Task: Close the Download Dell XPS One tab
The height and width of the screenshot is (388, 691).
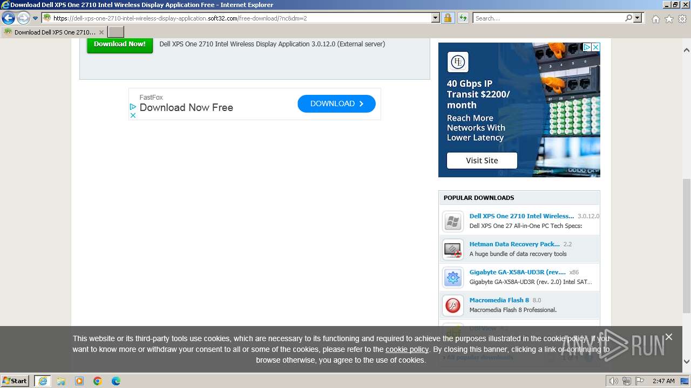Action: (101, 32)
